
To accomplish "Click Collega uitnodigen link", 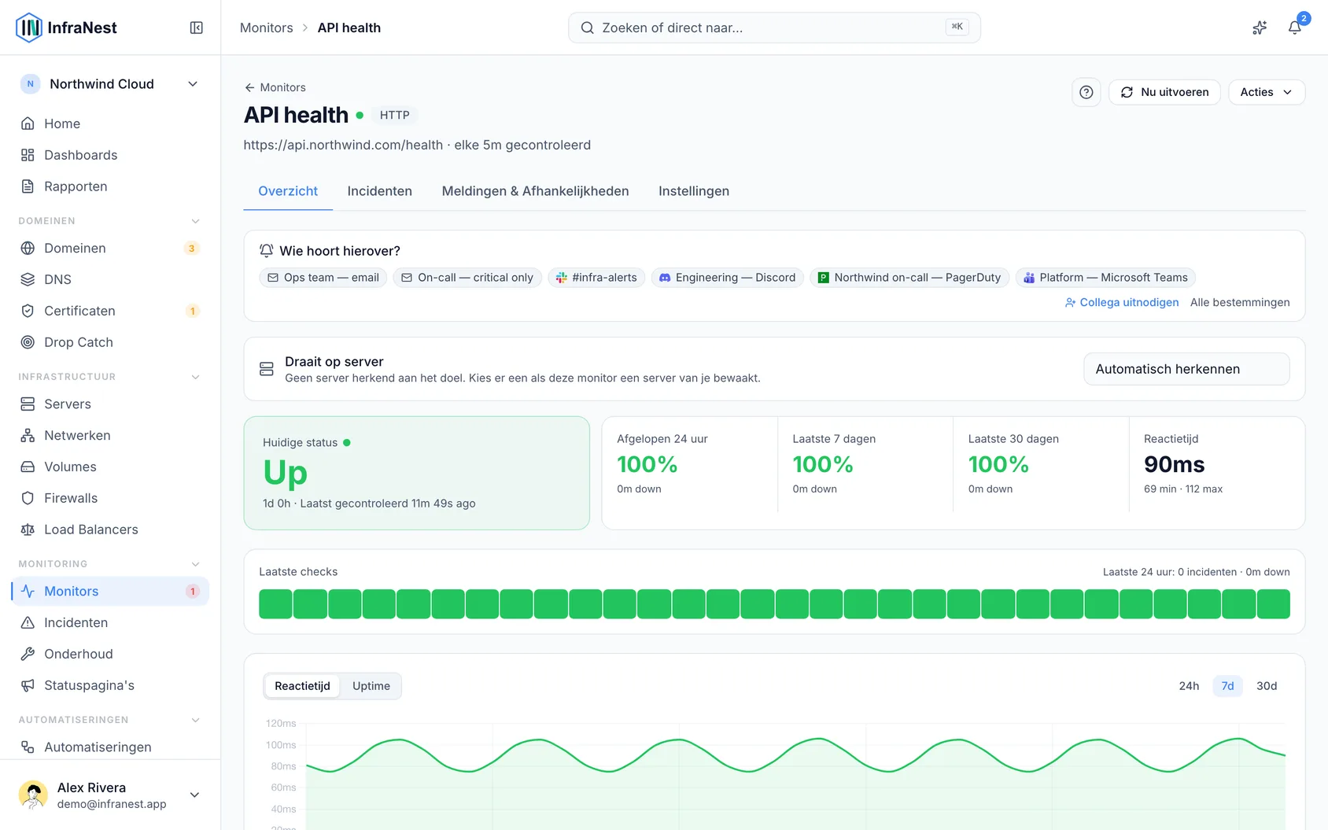I will [x=1122, y=302].
